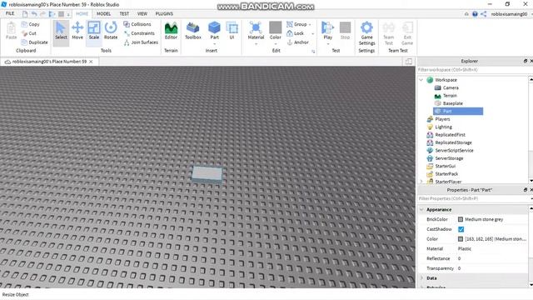Viewport: 533px width, 300px height.
Task: Copy the selected object
Action: pyautogui.click(x=30, y=24)
